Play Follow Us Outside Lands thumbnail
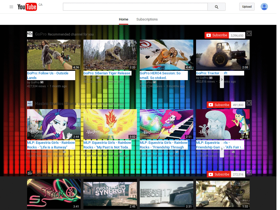The width and height of the screenshot is (280, 210). (x=54, y=55)
